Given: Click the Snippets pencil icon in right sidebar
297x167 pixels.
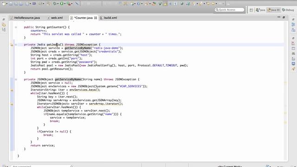Looking at the screenshot, I should point(293,69).
